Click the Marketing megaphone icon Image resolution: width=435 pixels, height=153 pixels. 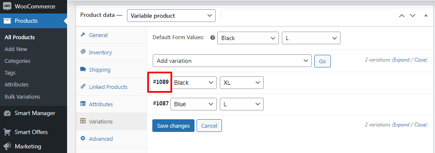[x=8, y=146]
